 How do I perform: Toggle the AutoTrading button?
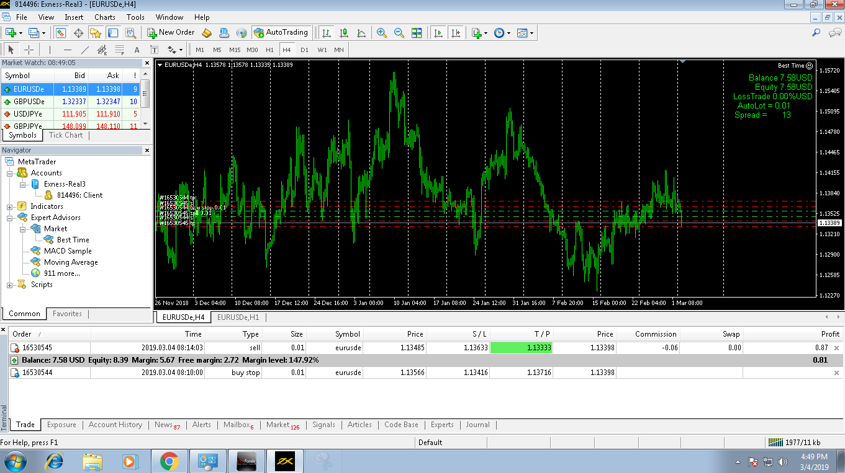281,32
